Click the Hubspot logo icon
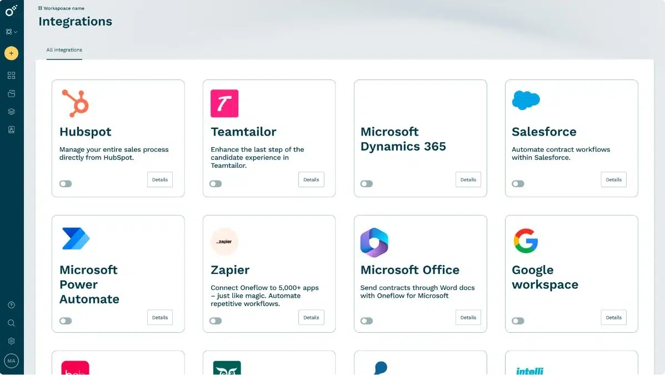Viewport: 665px width, 375px height. pyautogui.click(x=76, y=103)
